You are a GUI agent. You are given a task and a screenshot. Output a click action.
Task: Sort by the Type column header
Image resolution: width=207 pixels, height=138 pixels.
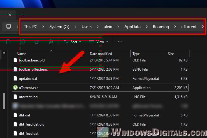[x=136, y=54]
